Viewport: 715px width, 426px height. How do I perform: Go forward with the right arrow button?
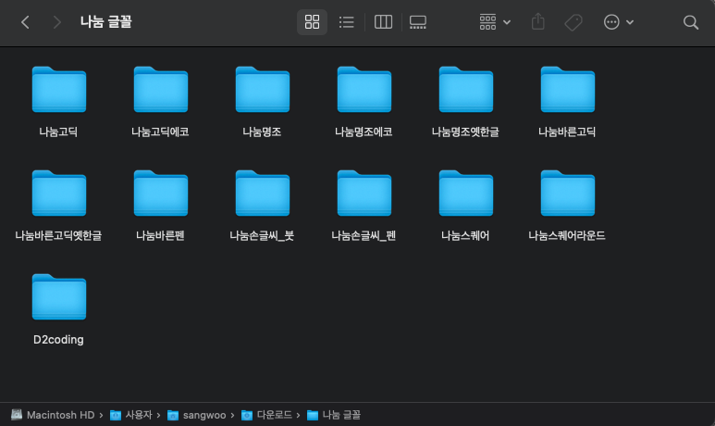tap(56, 22)
